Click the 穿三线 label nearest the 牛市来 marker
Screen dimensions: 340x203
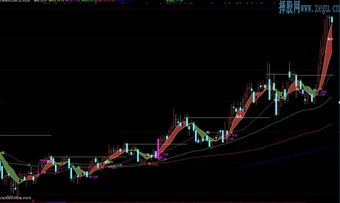point(163,159)
